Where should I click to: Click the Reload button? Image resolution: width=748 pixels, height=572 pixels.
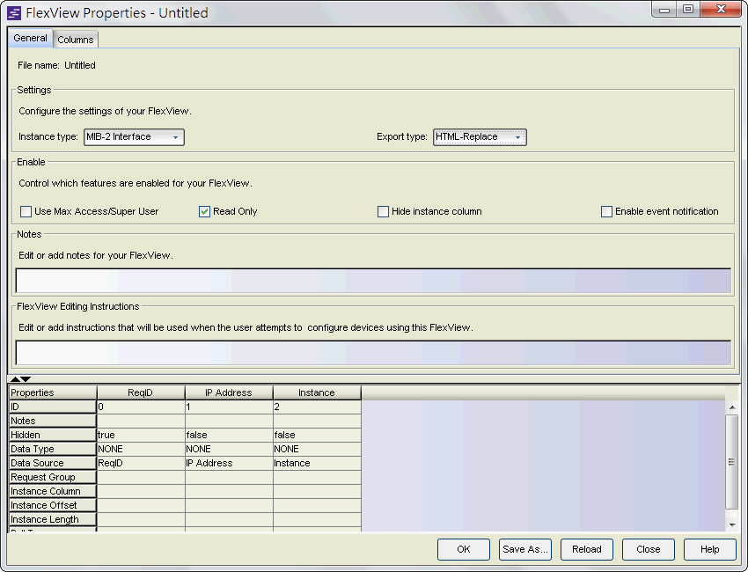click(x=586, y=549)
